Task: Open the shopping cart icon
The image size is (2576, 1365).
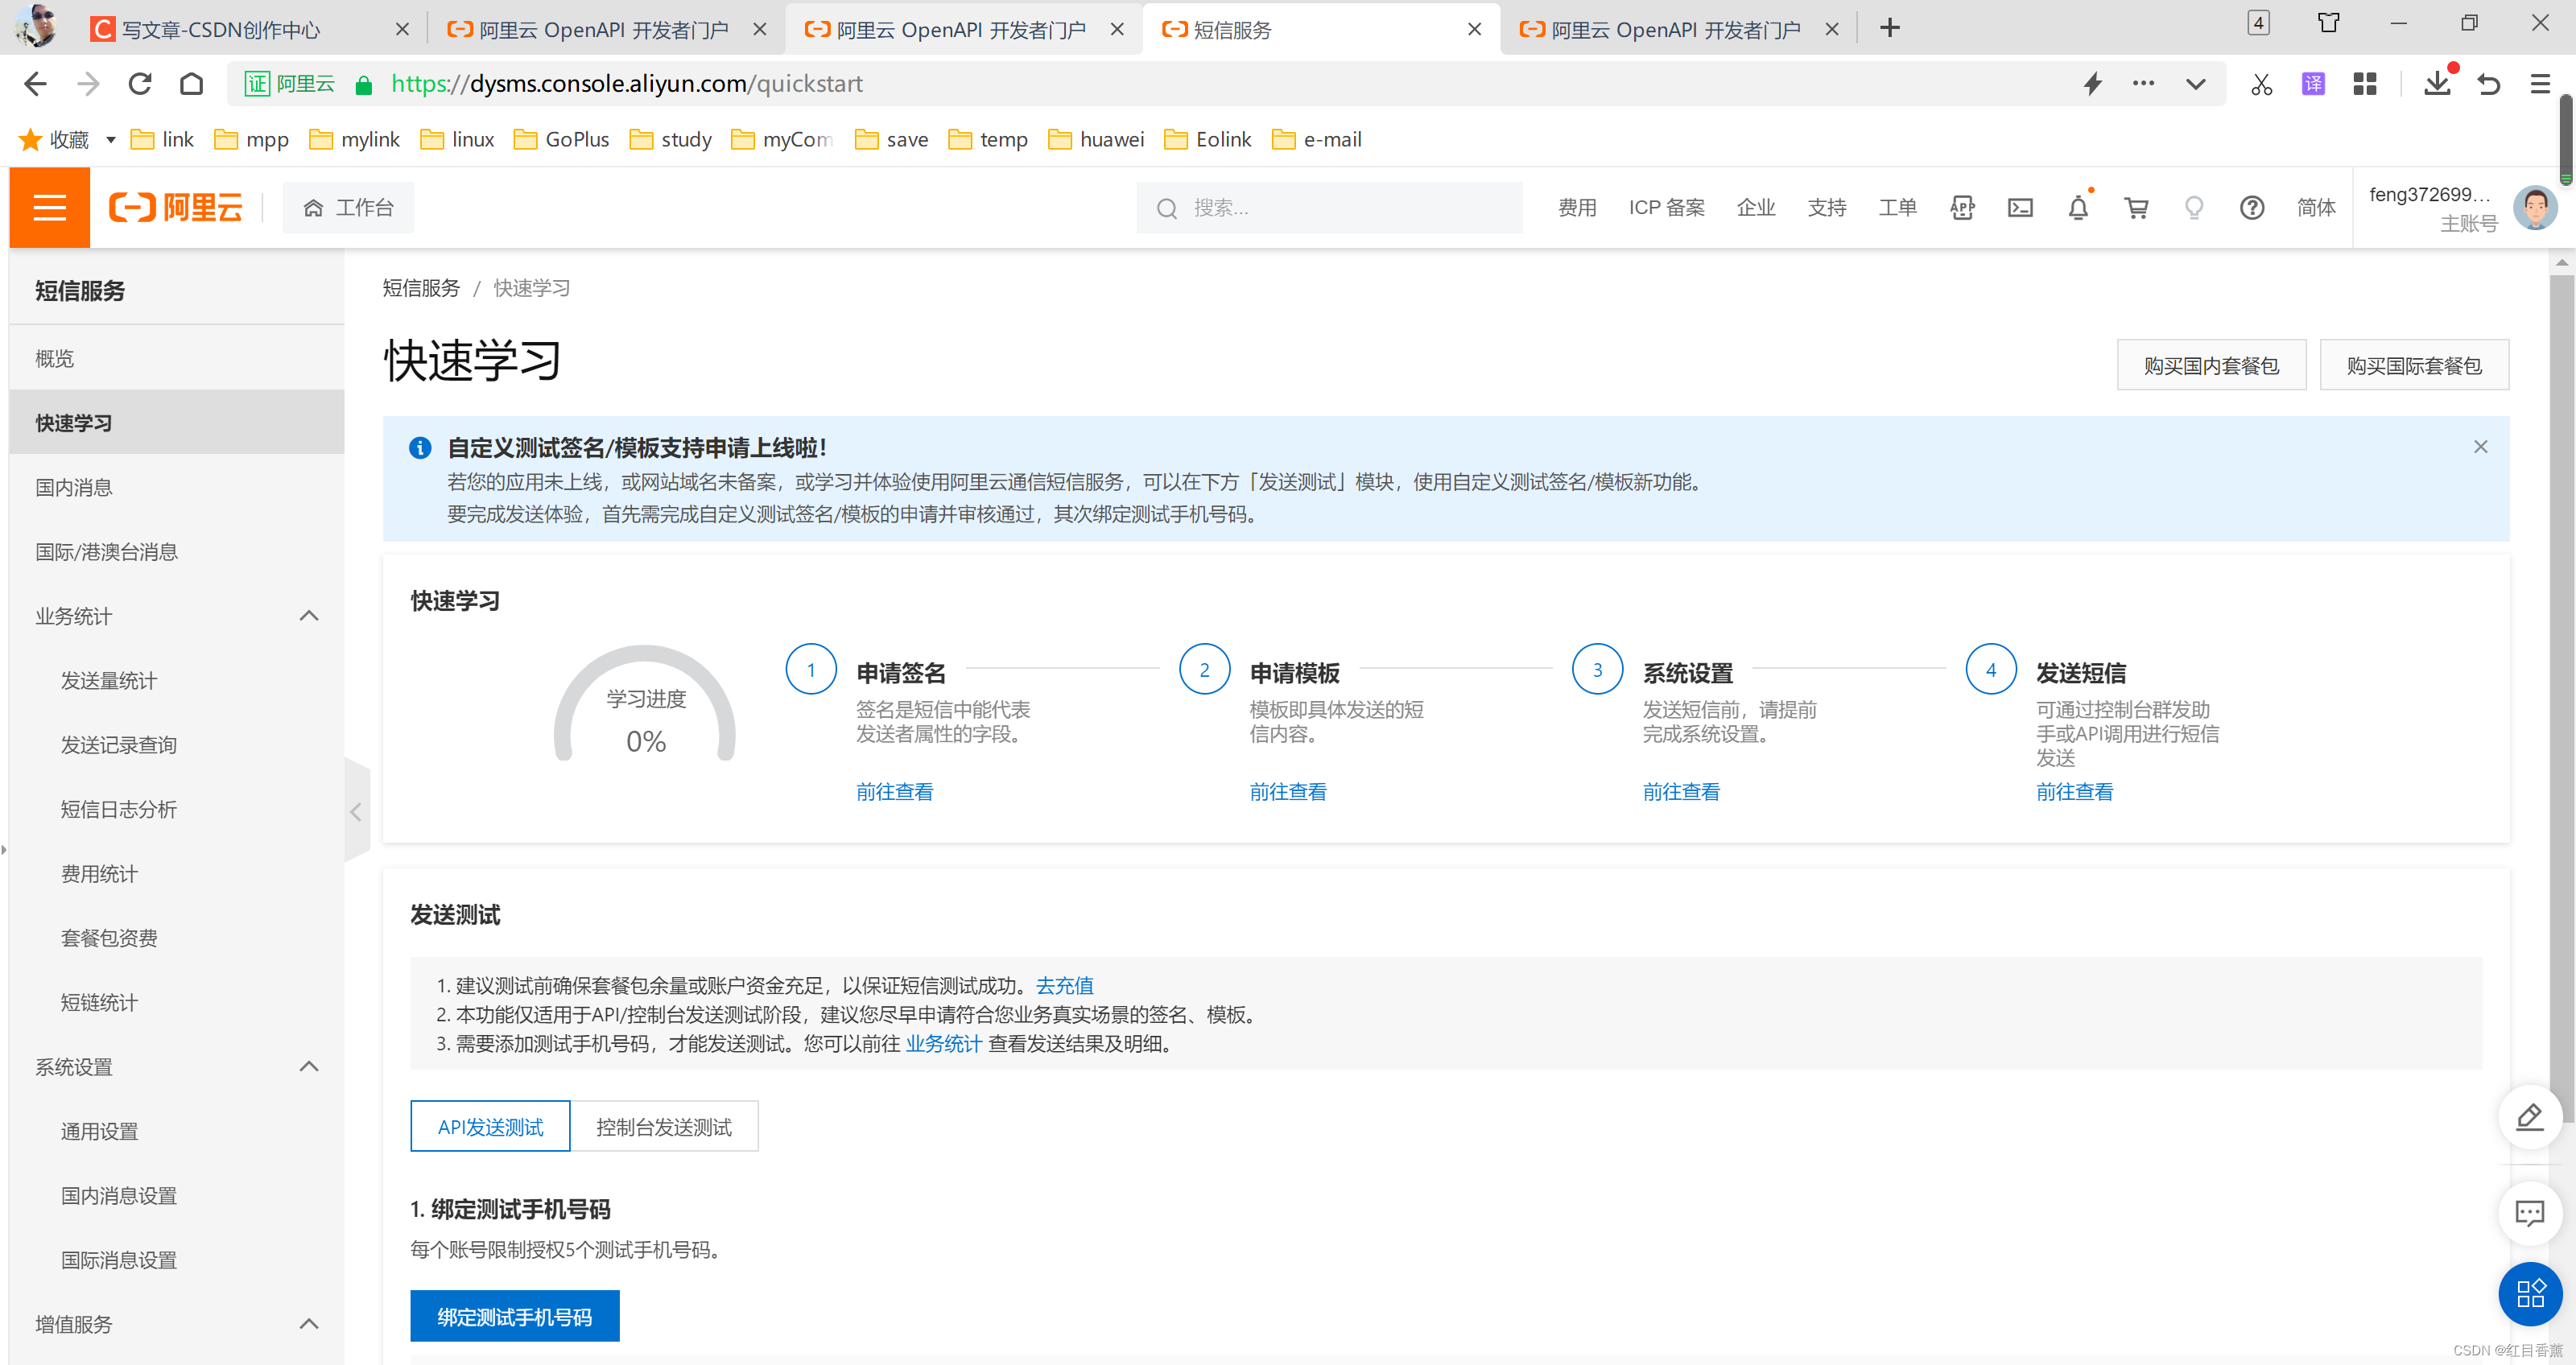Action: click(2136, 207)
